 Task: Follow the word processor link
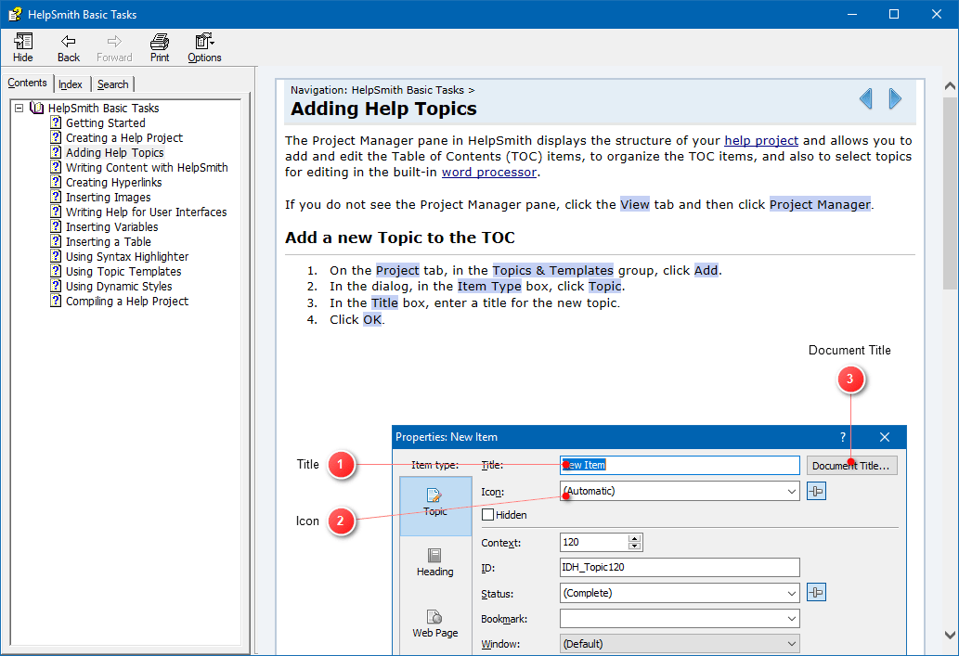pos(489,173)
